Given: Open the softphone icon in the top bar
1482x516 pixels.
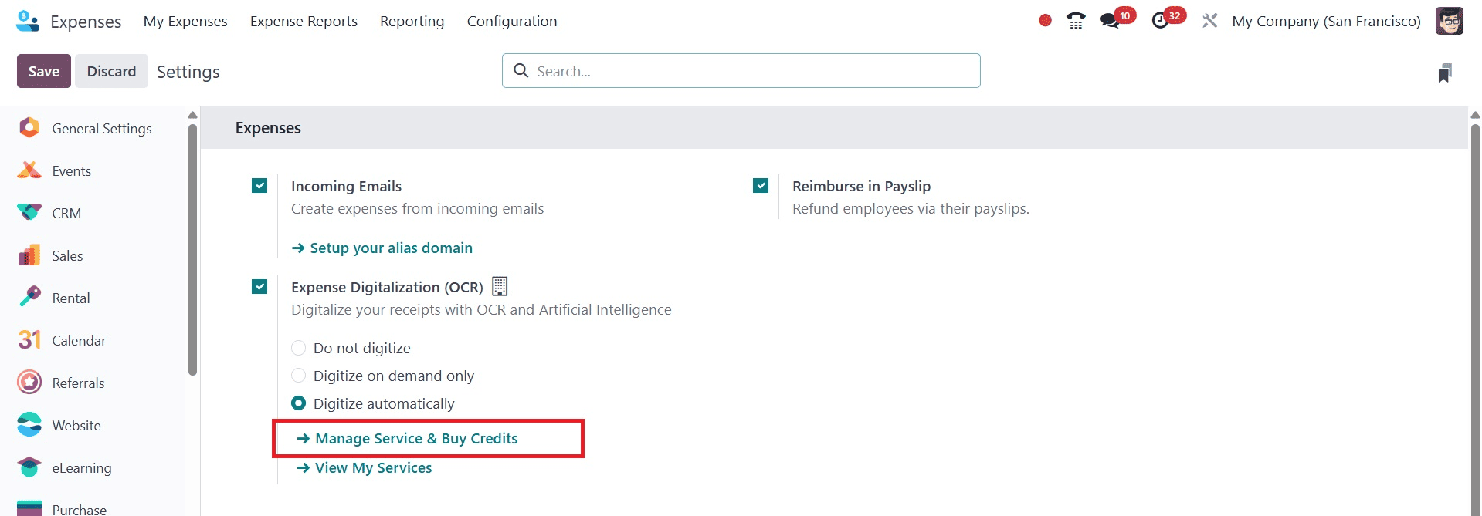Looking at the screenshot, I should (x=1075, y=21).
